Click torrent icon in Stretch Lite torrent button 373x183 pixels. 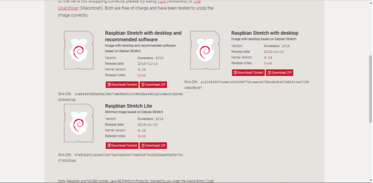click(x=109, y=145)
